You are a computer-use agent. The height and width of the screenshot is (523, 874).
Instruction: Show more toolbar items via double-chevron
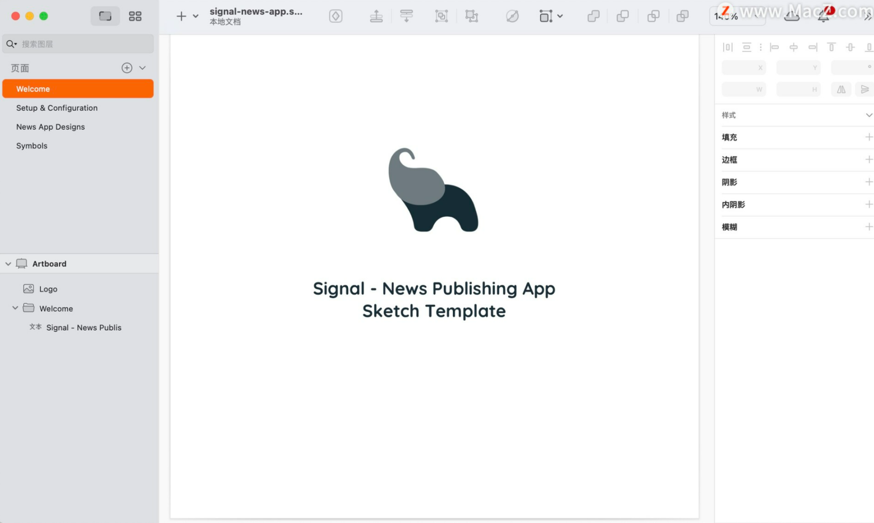(x=868, y=17)
